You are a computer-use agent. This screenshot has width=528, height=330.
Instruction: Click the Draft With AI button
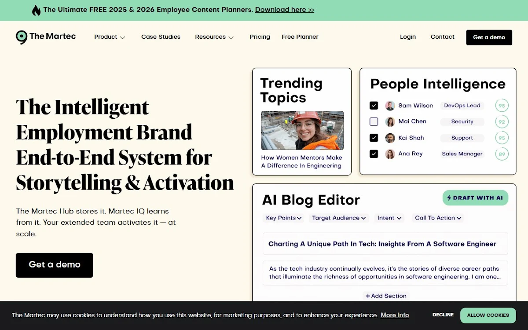coord(475,198)
